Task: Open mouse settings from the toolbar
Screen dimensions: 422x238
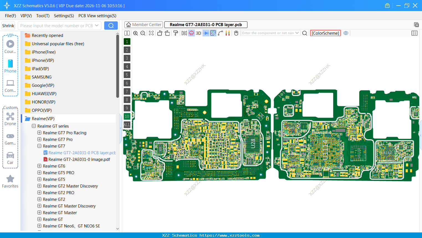Action: [x=236, y=33]
